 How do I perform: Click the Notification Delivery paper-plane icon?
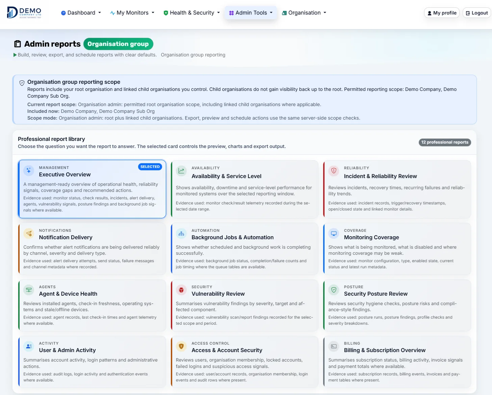29,233
